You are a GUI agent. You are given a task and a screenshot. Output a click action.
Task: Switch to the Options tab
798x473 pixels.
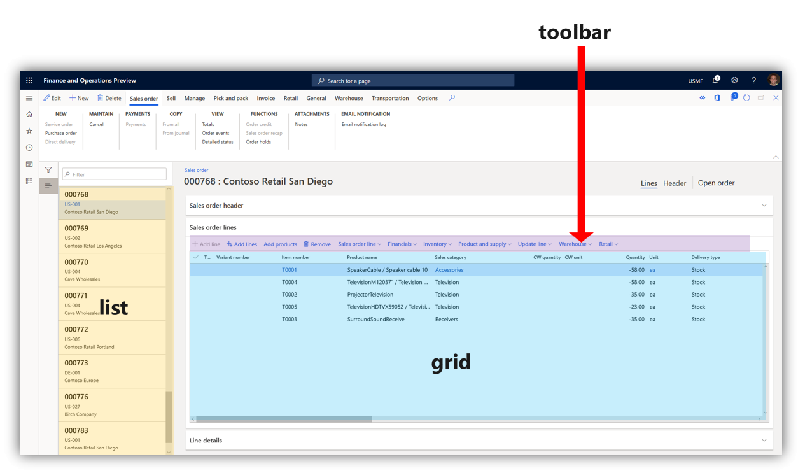click(x=428, y=98)
